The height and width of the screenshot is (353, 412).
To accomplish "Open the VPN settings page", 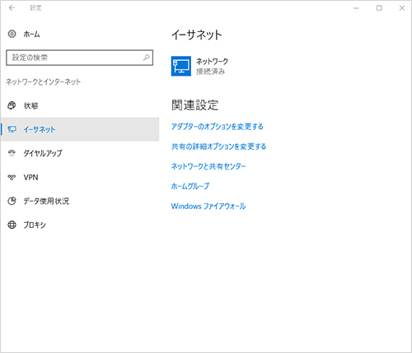I will tap(80, 177).
